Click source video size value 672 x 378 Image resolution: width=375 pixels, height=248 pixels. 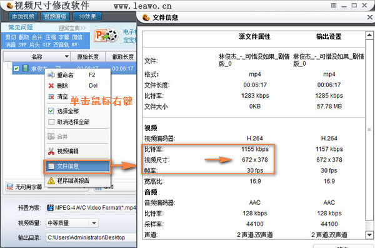tap(255, 160)
